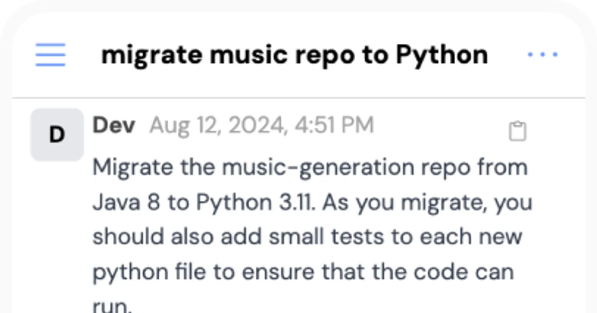The height and width of the screenshot is (313, 597).
Task: Click the phrase "python file" in the message
Action: coord(149,272)
